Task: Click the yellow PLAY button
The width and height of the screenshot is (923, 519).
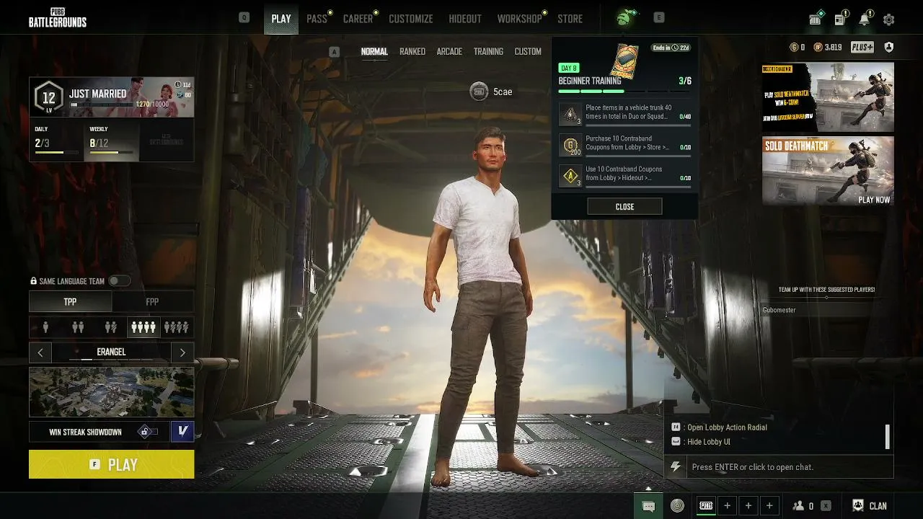Action: click(x=111, y=464)
